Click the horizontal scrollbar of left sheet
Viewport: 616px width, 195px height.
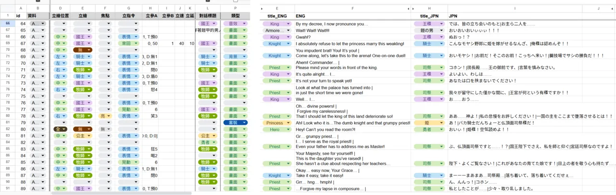tap(121, 193)
